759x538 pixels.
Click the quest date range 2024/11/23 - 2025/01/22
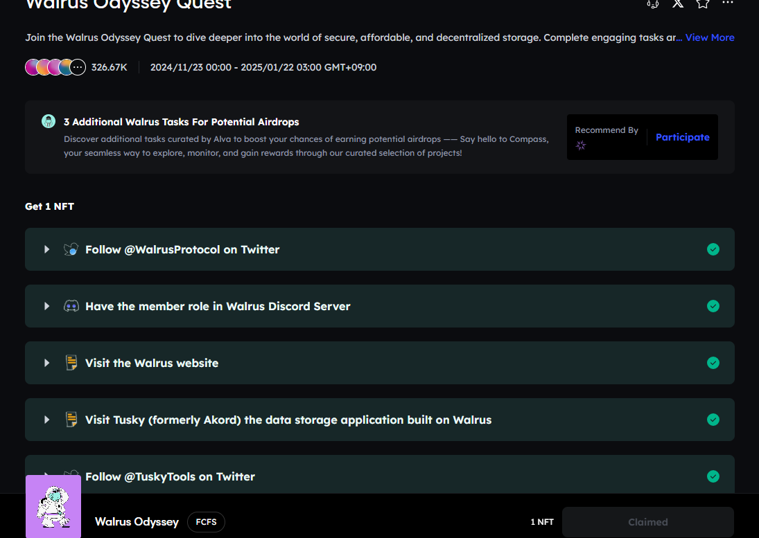pyautogui.click(x=263, y=67)
